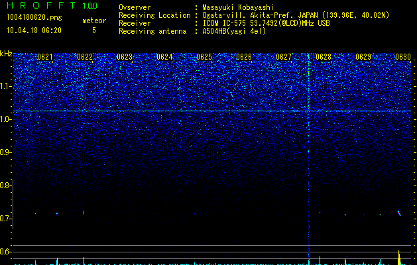The width and height of the screenshot is (417, 265).
Task: Click the filename 1004180620.png
Action: [x=34, y=18]
